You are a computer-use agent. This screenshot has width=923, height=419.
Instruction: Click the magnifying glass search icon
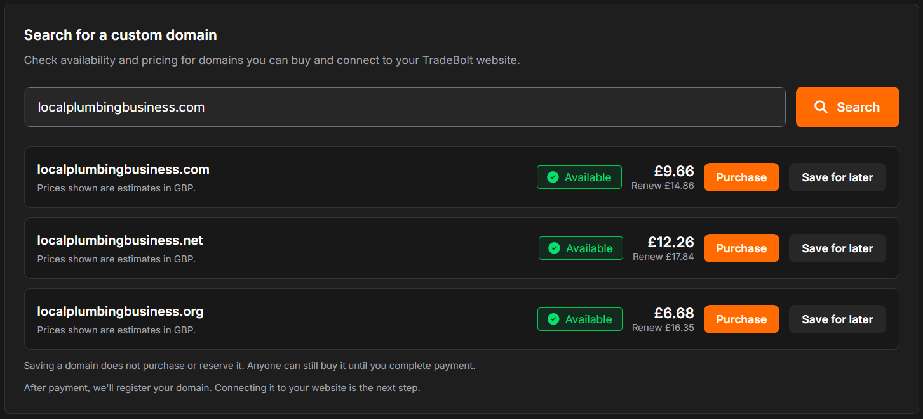point(821,106)
